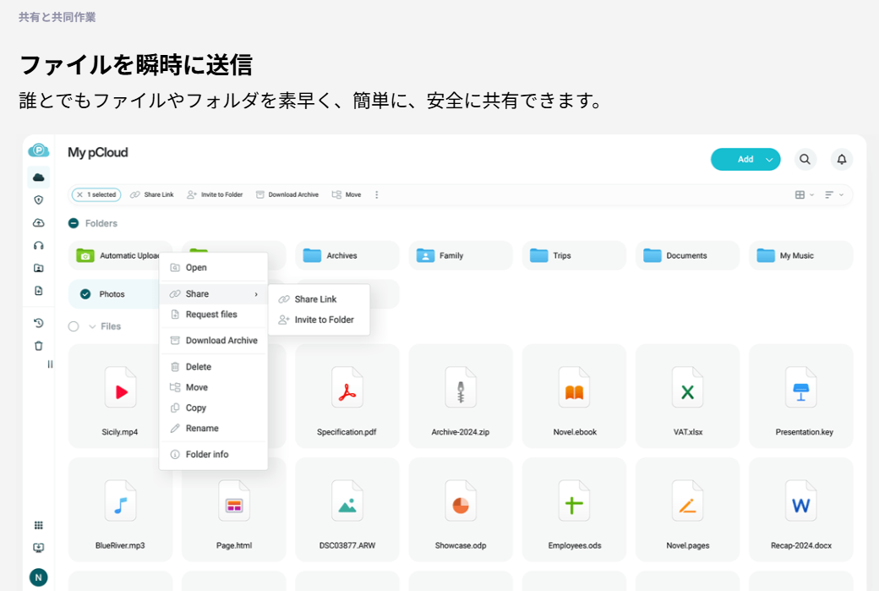Open the rewind history icon in sidebar
The width and height of the screenshot is (879, 591).
click(x=38, y=323)
